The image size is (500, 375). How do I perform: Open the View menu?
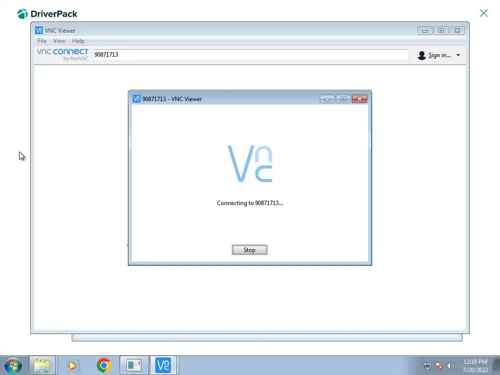tap(59, 41)
